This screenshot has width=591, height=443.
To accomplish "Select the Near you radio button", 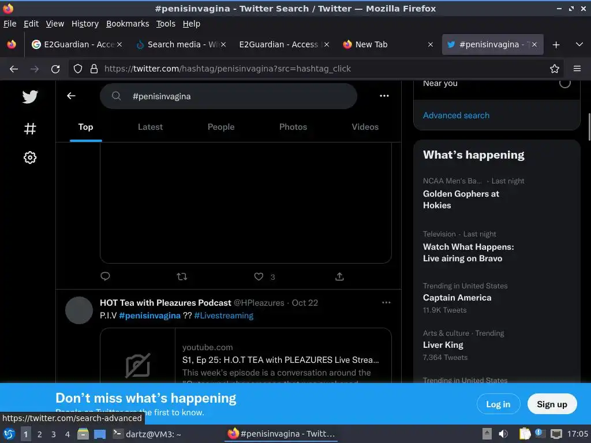I will 564,82.
